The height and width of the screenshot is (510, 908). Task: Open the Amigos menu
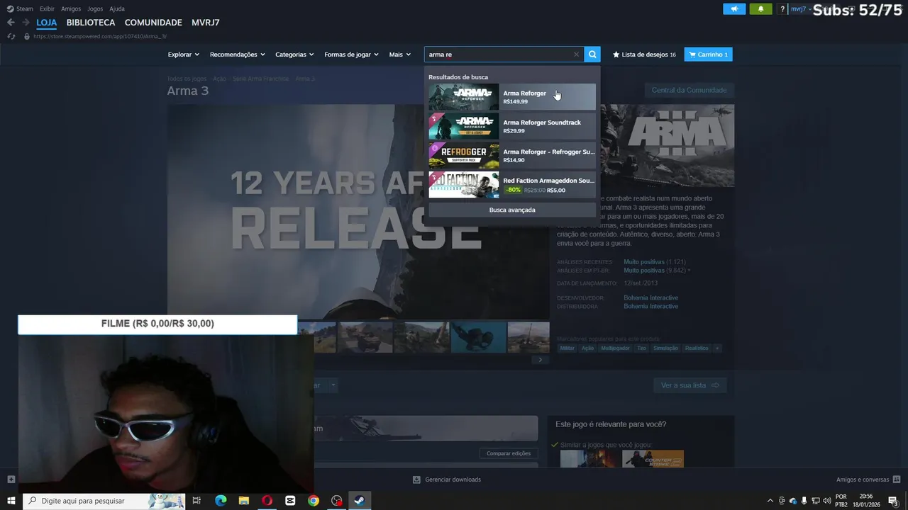[x=71, y=8]
